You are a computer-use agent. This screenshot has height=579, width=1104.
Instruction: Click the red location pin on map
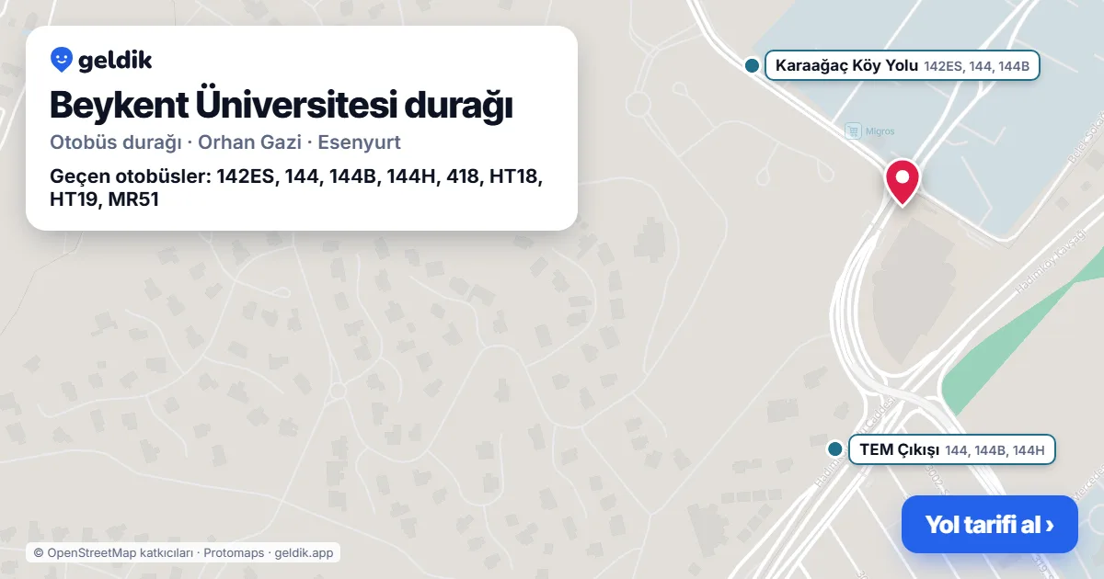[903, 182]
